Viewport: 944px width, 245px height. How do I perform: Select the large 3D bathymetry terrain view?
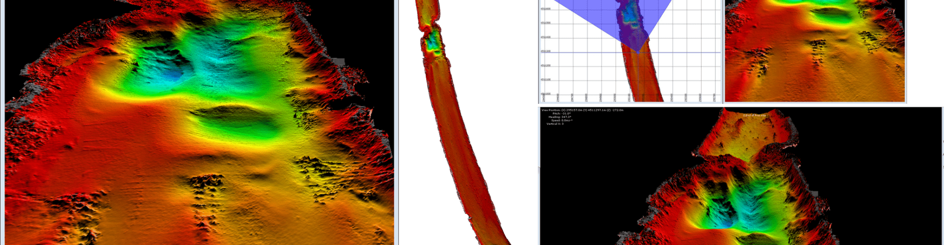click(199, 122)
